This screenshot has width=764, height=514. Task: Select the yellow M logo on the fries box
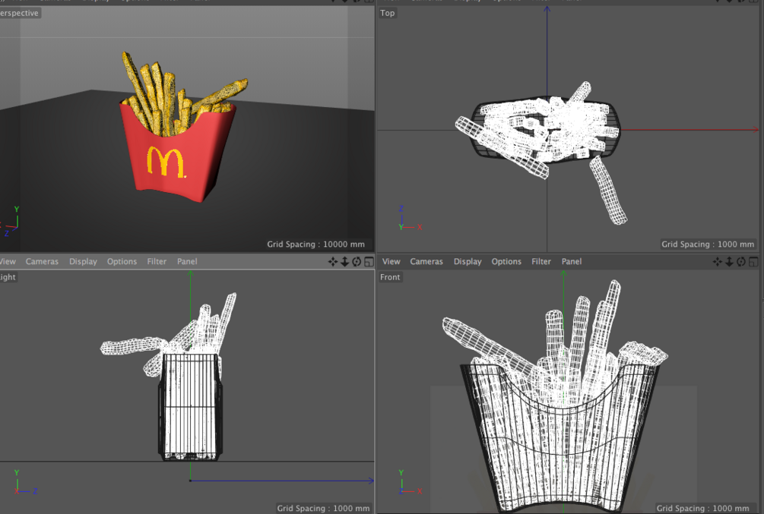pyautogui.click(x=165, y=162)
